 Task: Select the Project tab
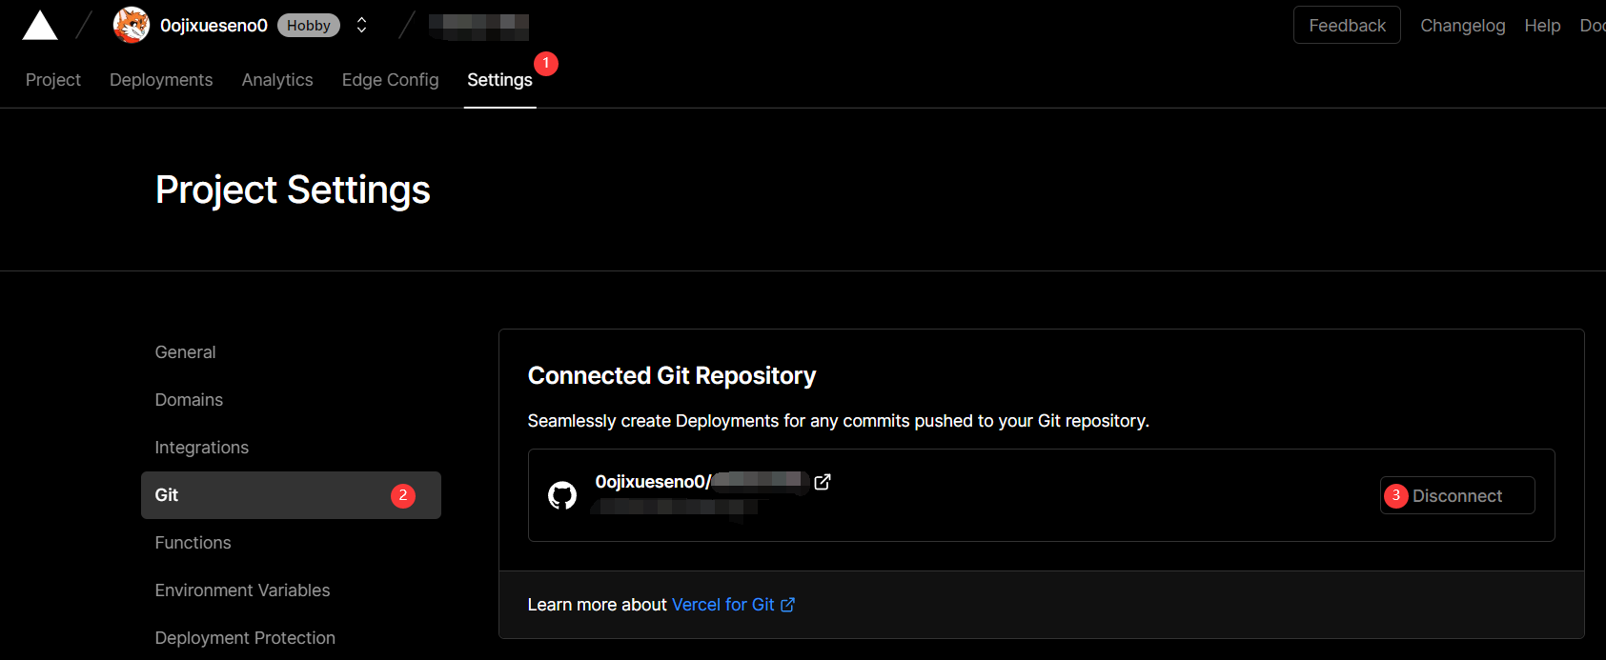(53, 80)
